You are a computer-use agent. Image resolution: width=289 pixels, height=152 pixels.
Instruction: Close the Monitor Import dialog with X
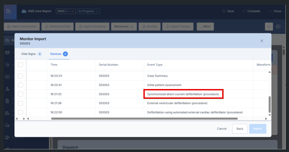coord(261,41)
